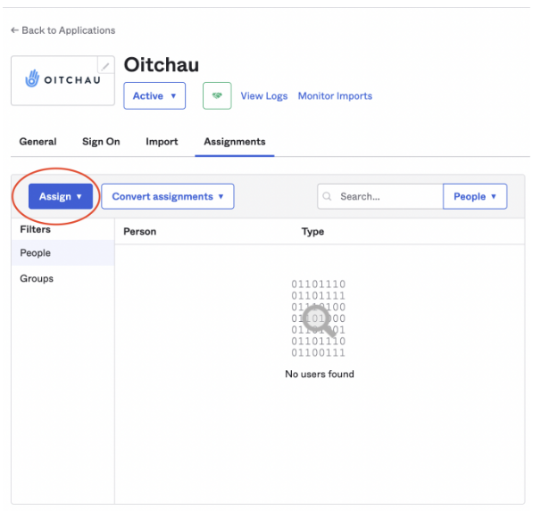Click the No users found message

pos(320,374)
